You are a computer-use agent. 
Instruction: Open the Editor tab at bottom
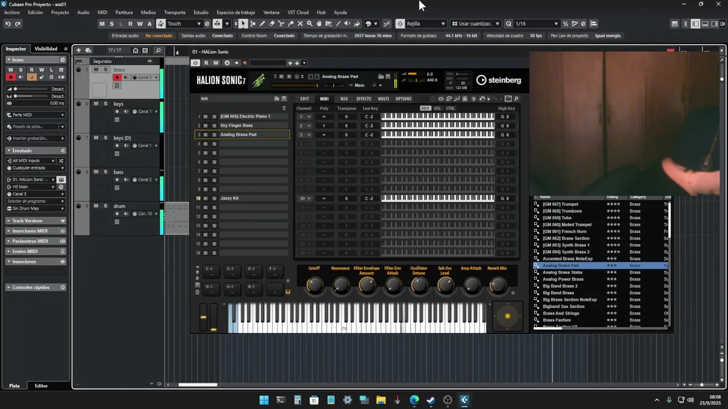point(41,386)
